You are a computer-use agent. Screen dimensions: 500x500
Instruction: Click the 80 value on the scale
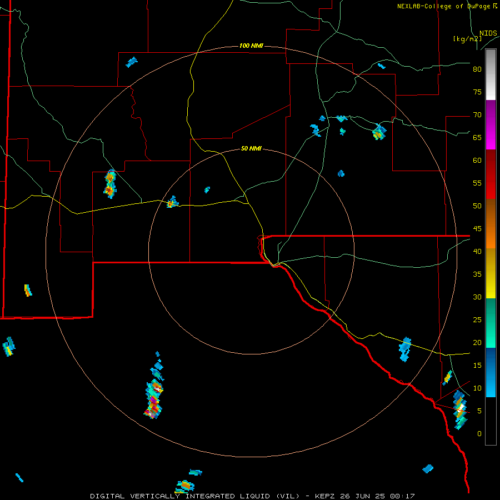(x=477, y=69)
